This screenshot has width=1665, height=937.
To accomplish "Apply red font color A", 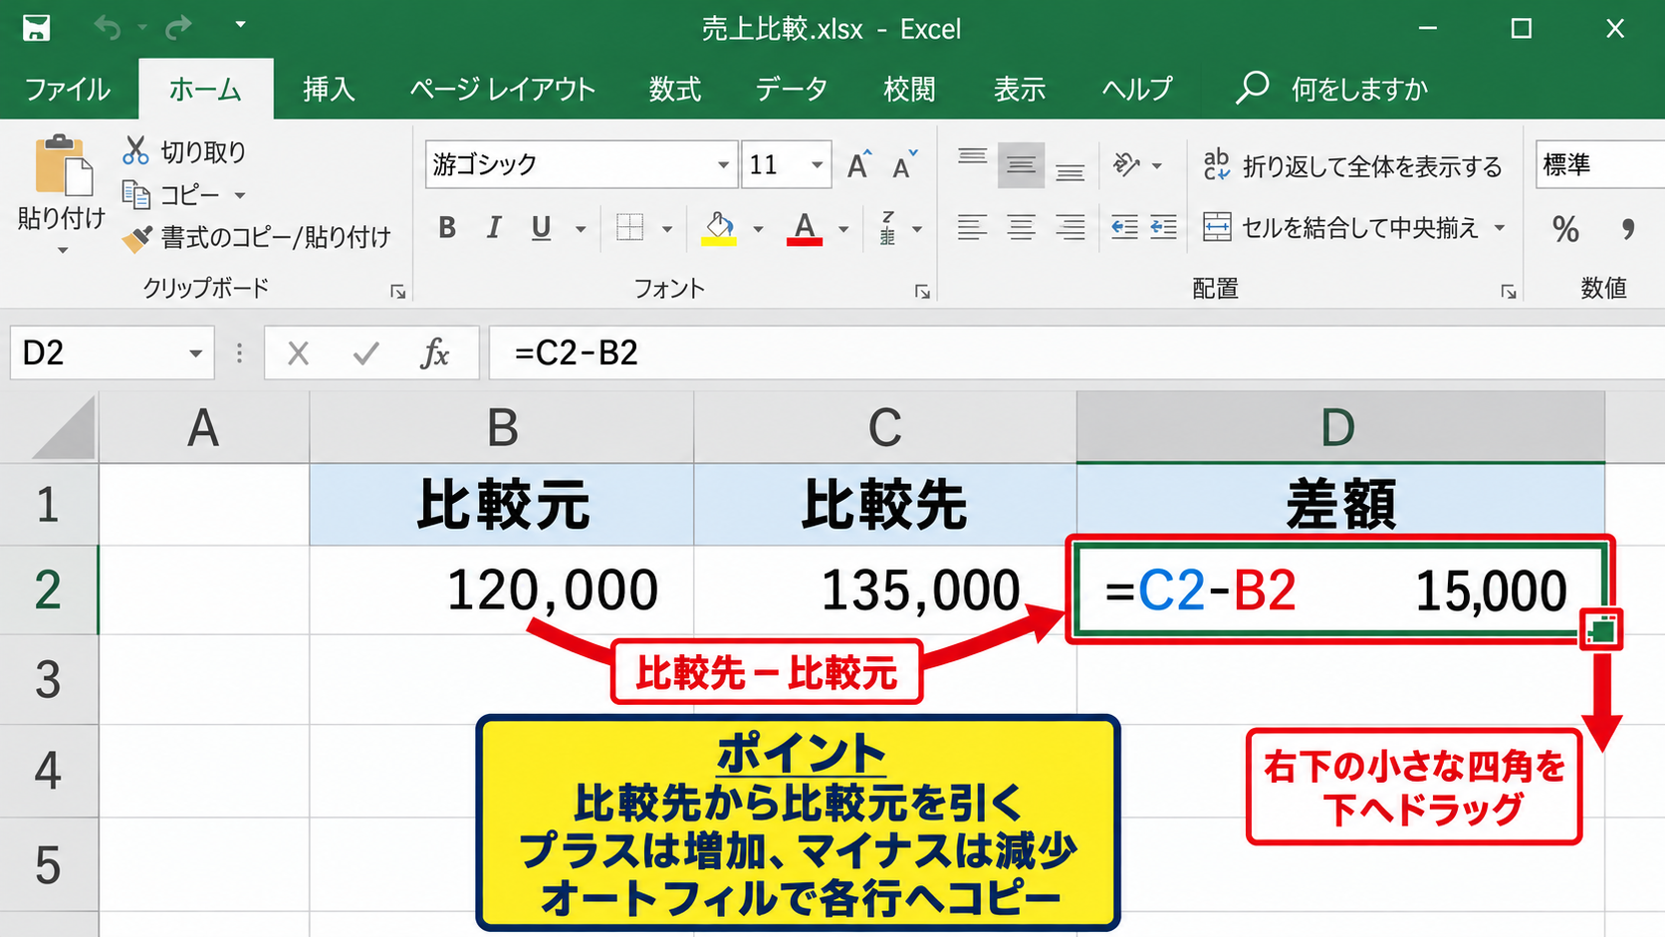I will click(x=805, y=229).
